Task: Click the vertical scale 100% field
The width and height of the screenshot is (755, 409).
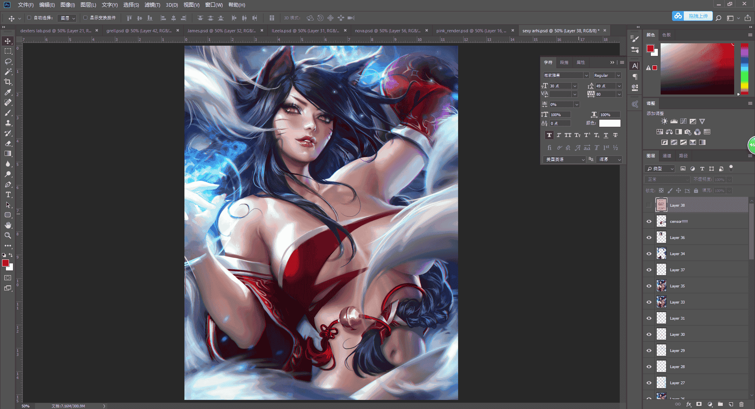Action: [x=560, y=115]
